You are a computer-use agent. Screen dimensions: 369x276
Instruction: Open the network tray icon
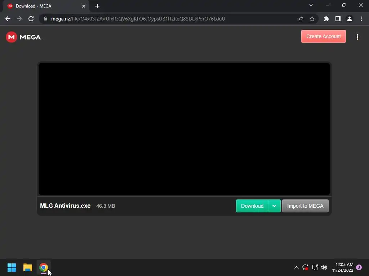point(315,267)
